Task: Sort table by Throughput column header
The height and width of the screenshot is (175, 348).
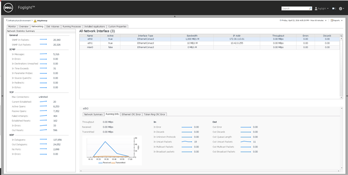Action: pyautogui.click(x=278, y=36)
